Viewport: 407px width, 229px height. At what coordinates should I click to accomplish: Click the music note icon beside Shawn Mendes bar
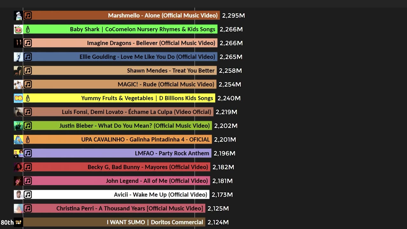(x=28, y=71)
